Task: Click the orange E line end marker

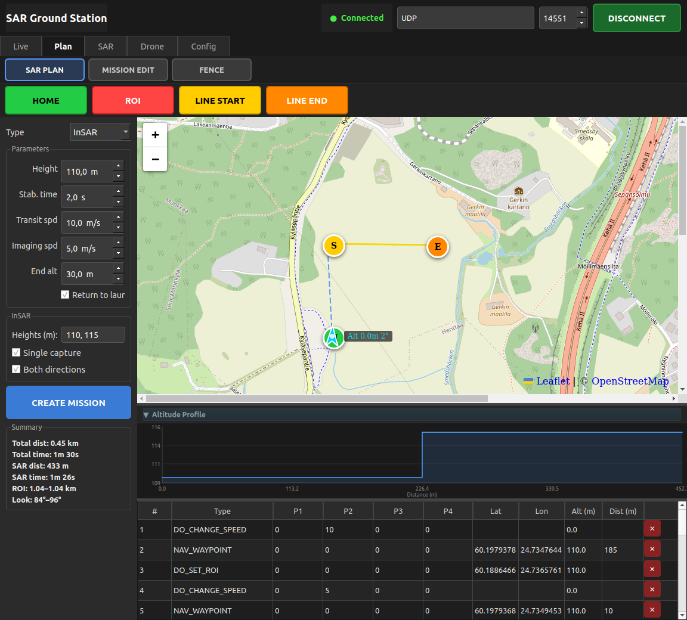Action: pos(437,247)
